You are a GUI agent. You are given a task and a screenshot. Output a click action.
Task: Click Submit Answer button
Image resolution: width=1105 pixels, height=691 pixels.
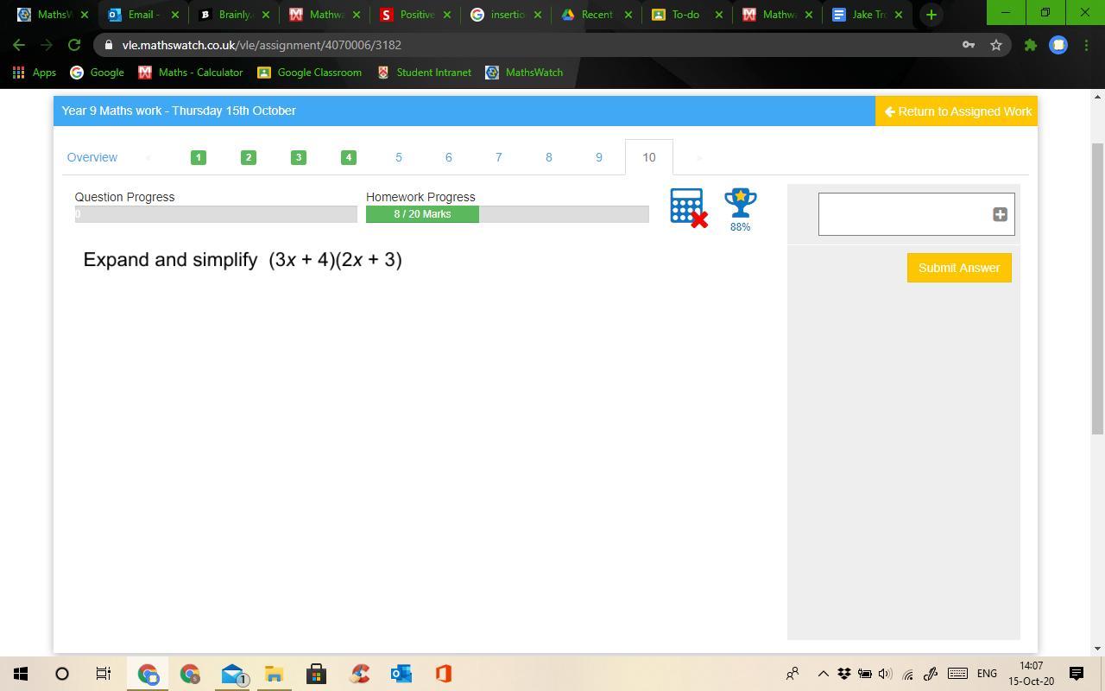click(959, 268)
